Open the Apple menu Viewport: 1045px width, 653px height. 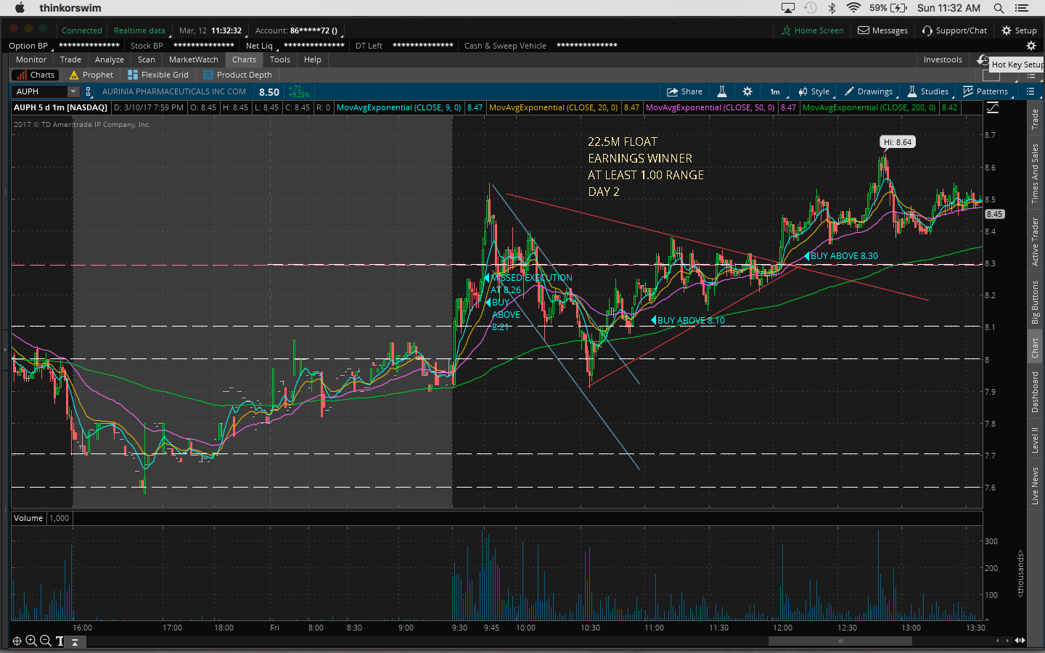[x=20, y=8]
